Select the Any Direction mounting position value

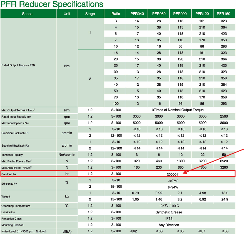pos(169,225)
